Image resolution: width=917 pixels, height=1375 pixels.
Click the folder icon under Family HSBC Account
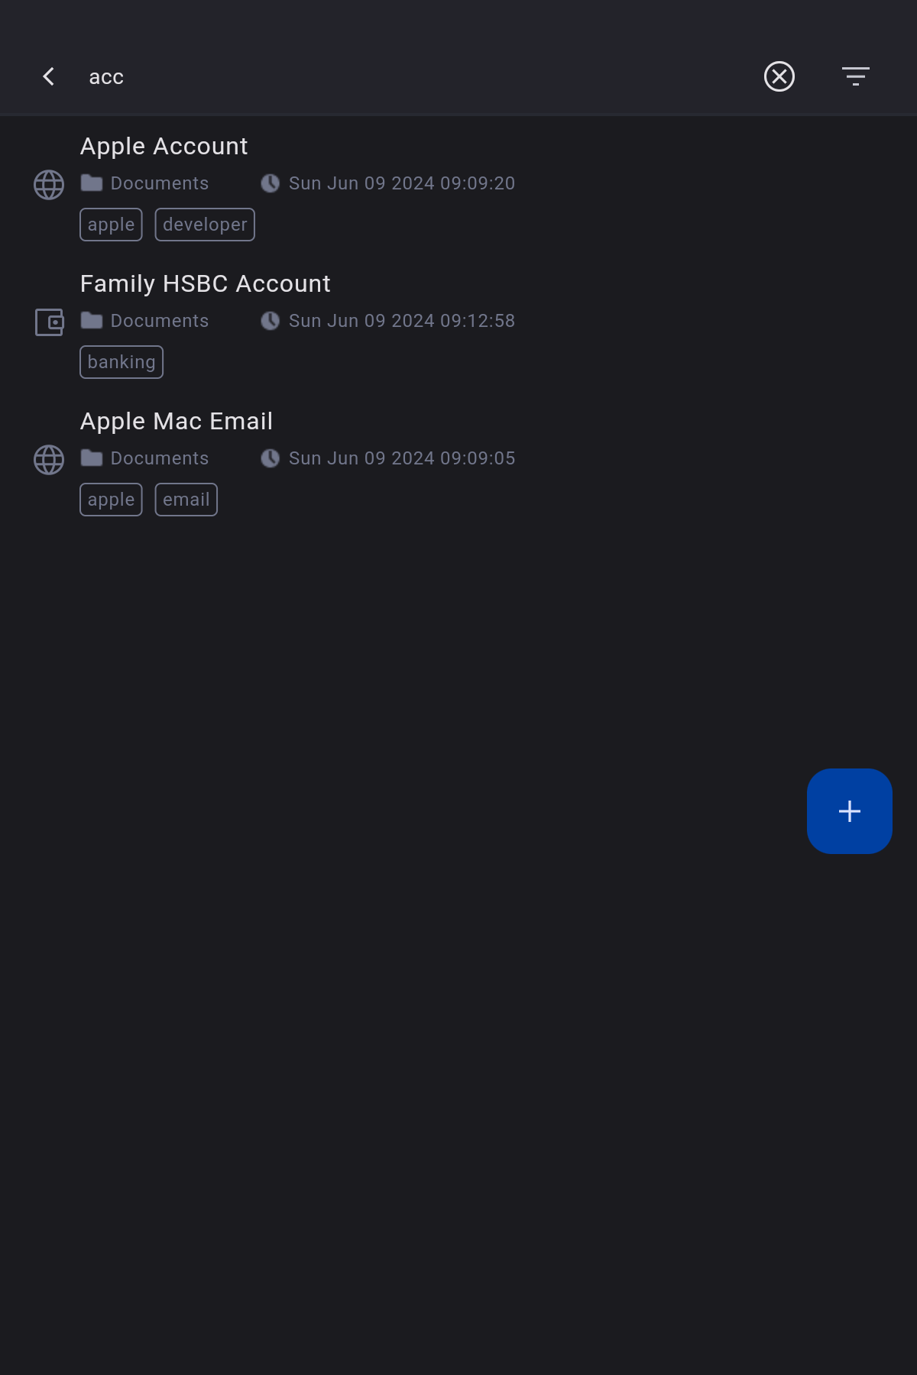[x=92, y=321]
